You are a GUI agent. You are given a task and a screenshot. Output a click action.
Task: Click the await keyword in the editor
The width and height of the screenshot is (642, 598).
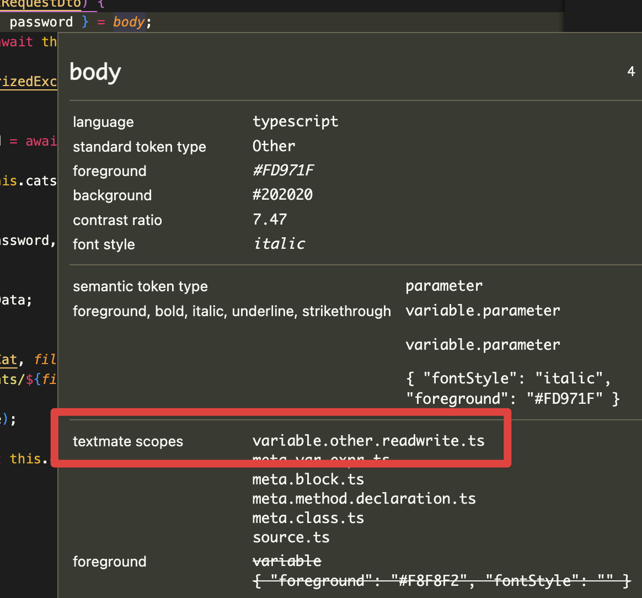[17, 41]
